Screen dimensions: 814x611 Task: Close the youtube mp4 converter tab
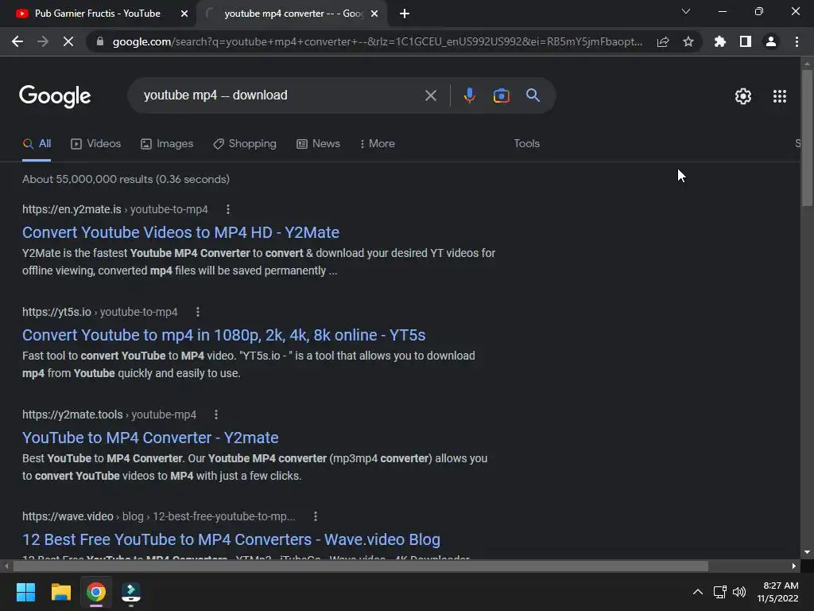click(x=374, y=14)
